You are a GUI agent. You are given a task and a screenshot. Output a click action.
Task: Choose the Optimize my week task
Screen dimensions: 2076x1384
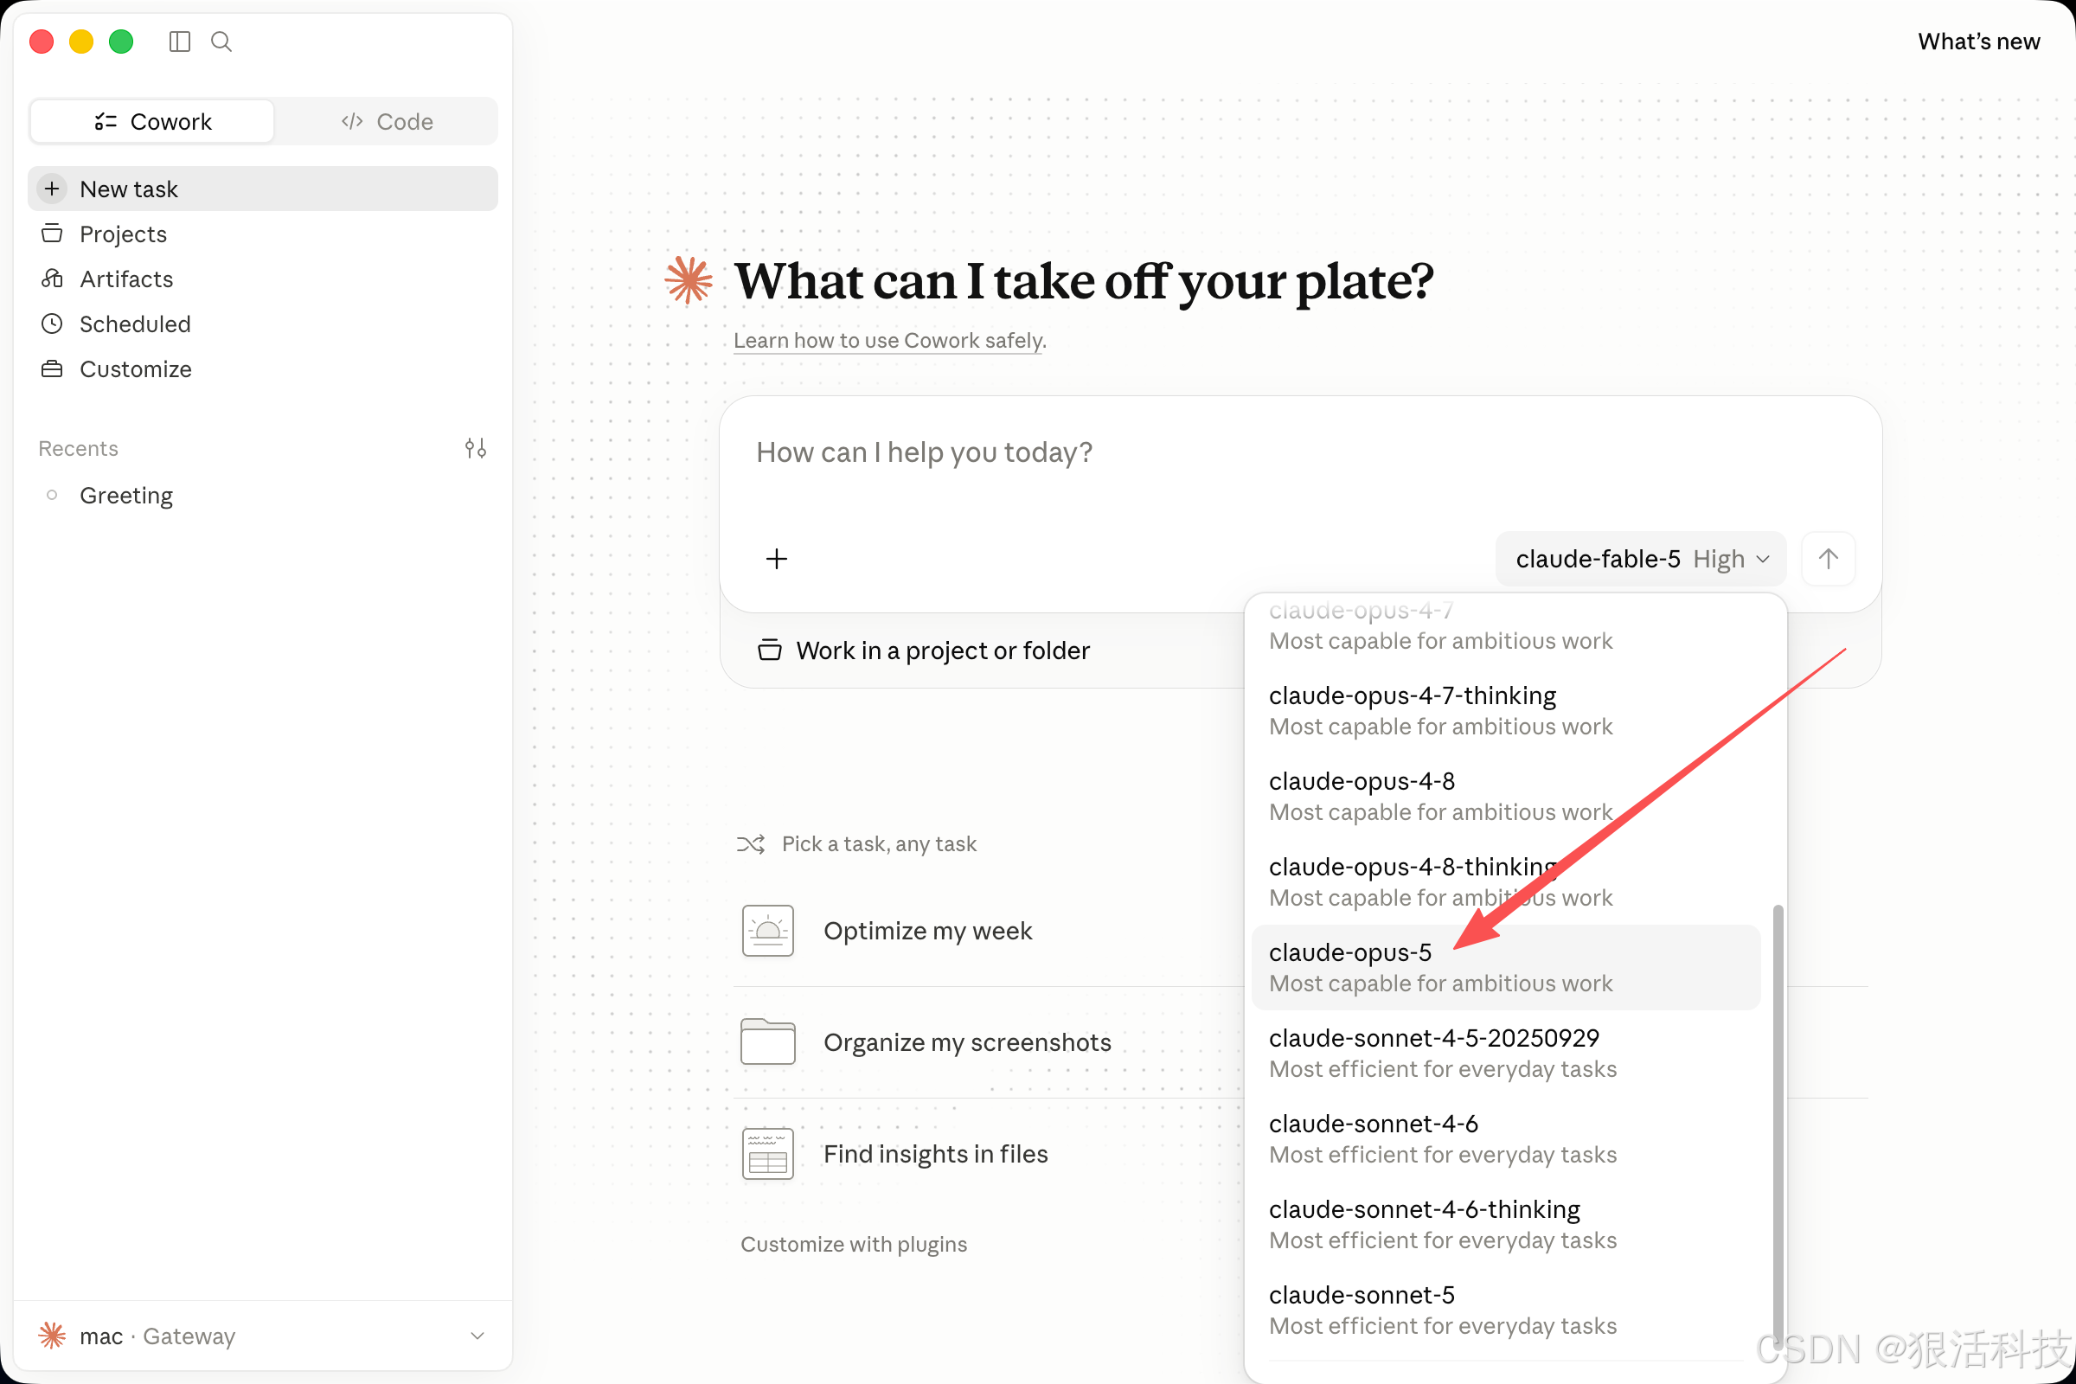pos(927,931)
